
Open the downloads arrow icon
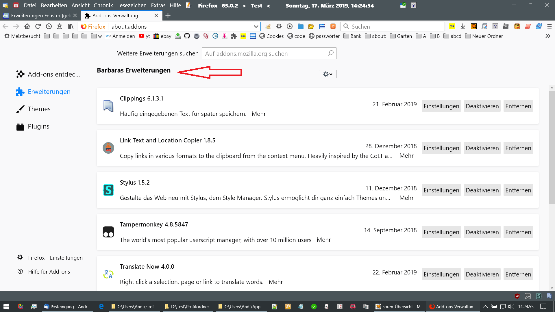462,27
